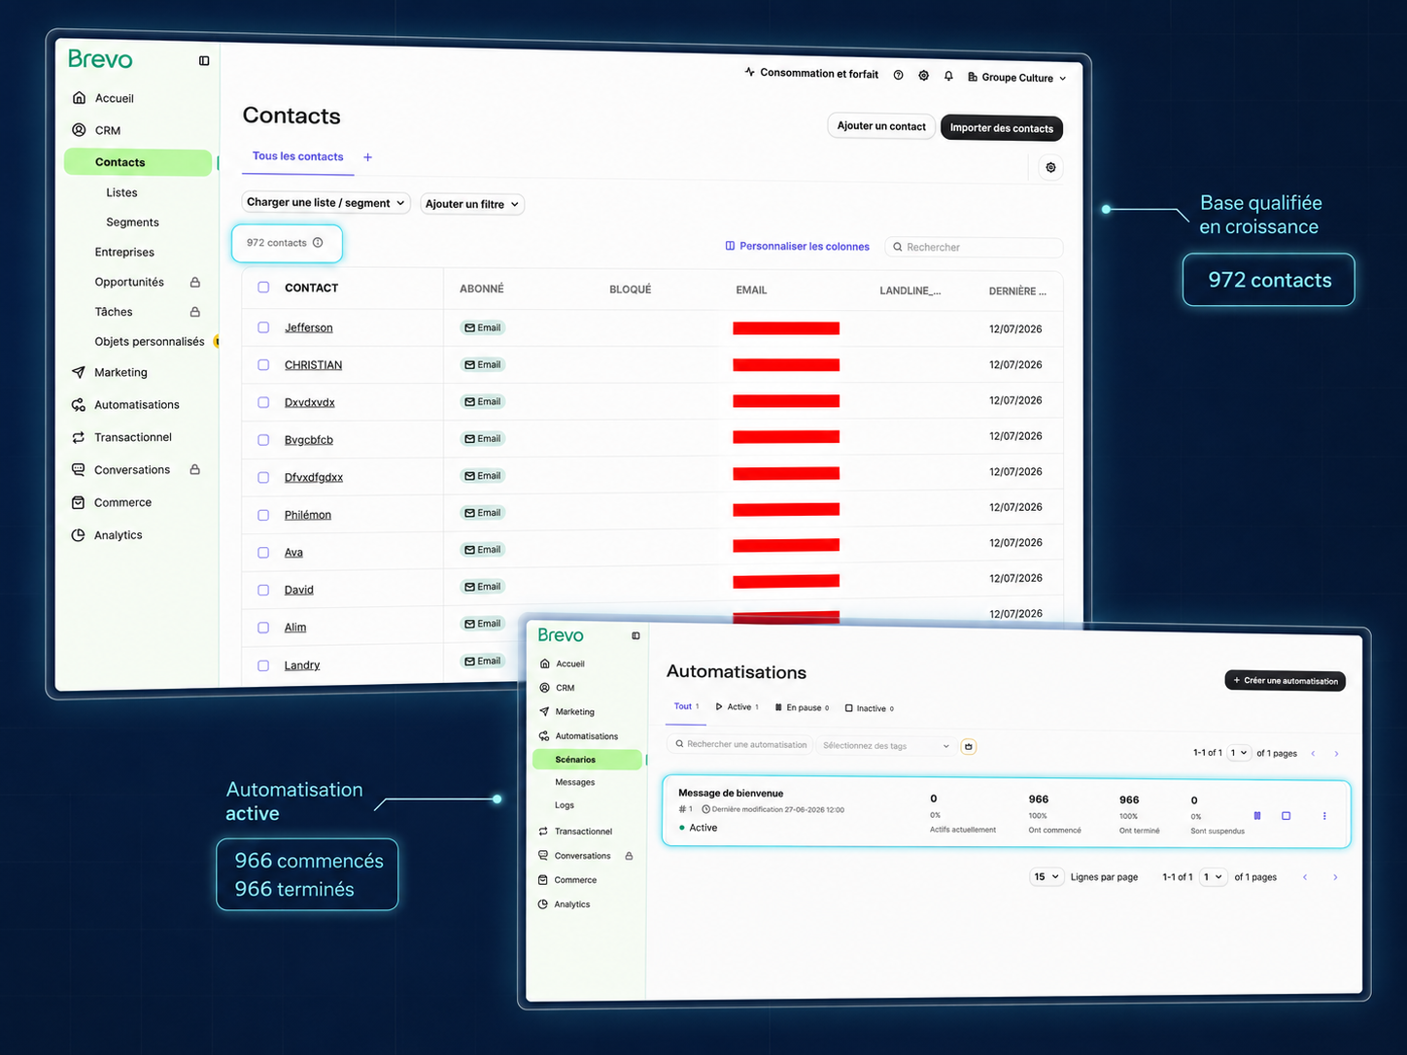Click the lock icon beside Tâches
The width and height of the screenshot is (1407, 1055).
click(x=195, y=312)
